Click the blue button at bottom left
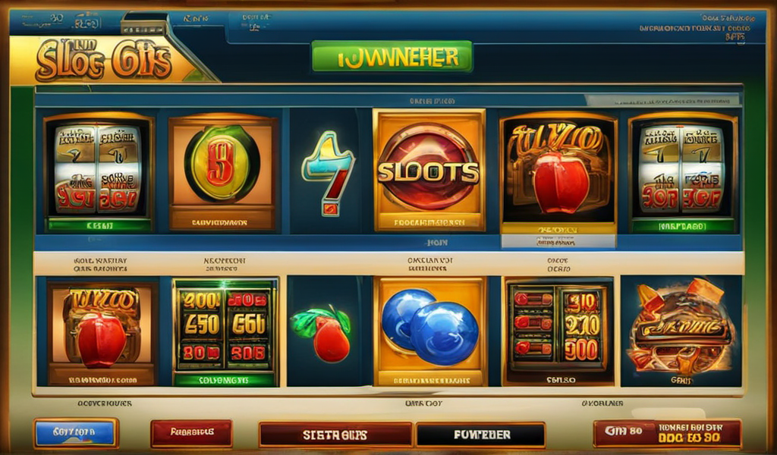Viewport: 777px width, 455px height. pos(76,433)
